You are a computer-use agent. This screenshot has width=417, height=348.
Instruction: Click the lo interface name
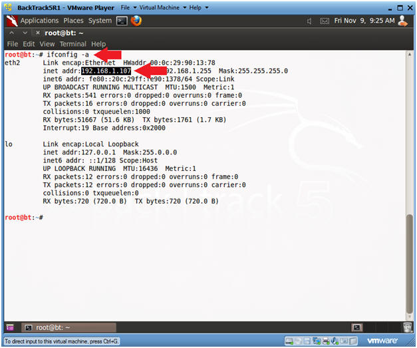click(9, 144)
